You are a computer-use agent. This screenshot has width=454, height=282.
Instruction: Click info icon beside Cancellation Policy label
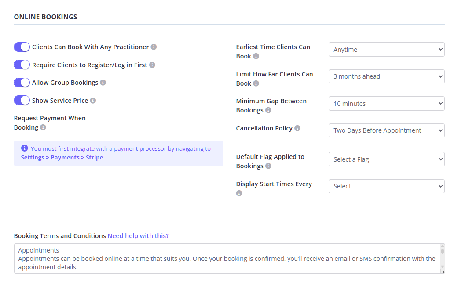point(297,128)
